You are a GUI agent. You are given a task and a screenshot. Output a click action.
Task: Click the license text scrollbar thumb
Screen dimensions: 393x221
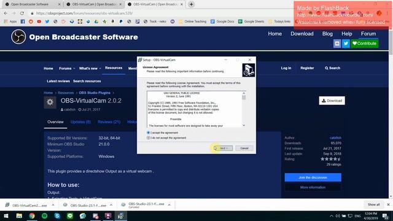tap(244, 98)
